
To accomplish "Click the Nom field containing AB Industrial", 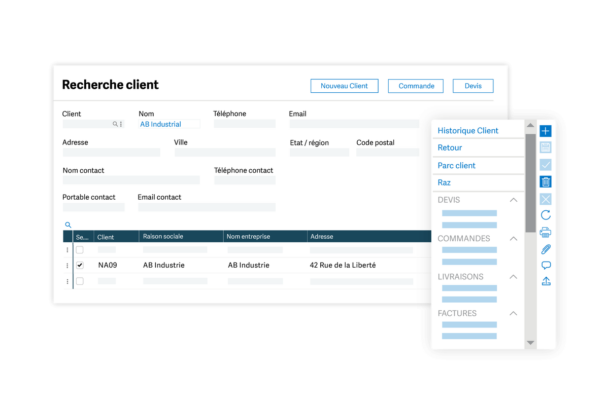I will (169, 124).
